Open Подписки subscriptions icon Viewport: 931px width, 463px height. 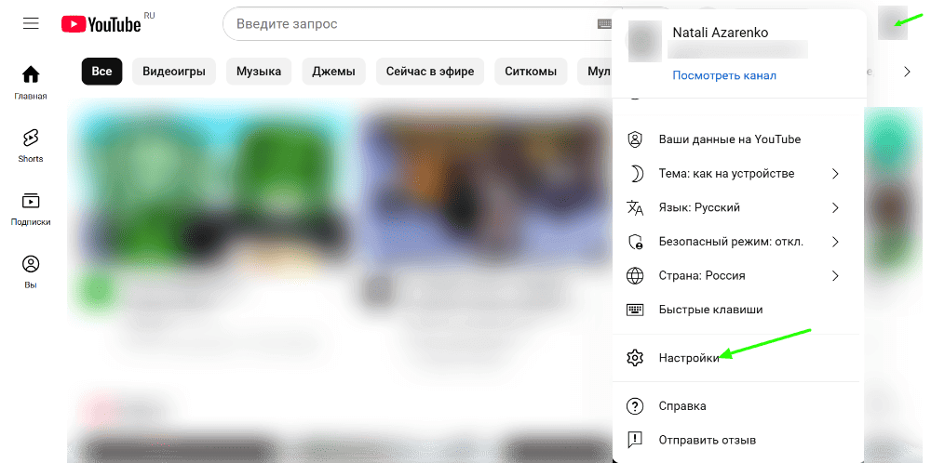coord(31,201)
